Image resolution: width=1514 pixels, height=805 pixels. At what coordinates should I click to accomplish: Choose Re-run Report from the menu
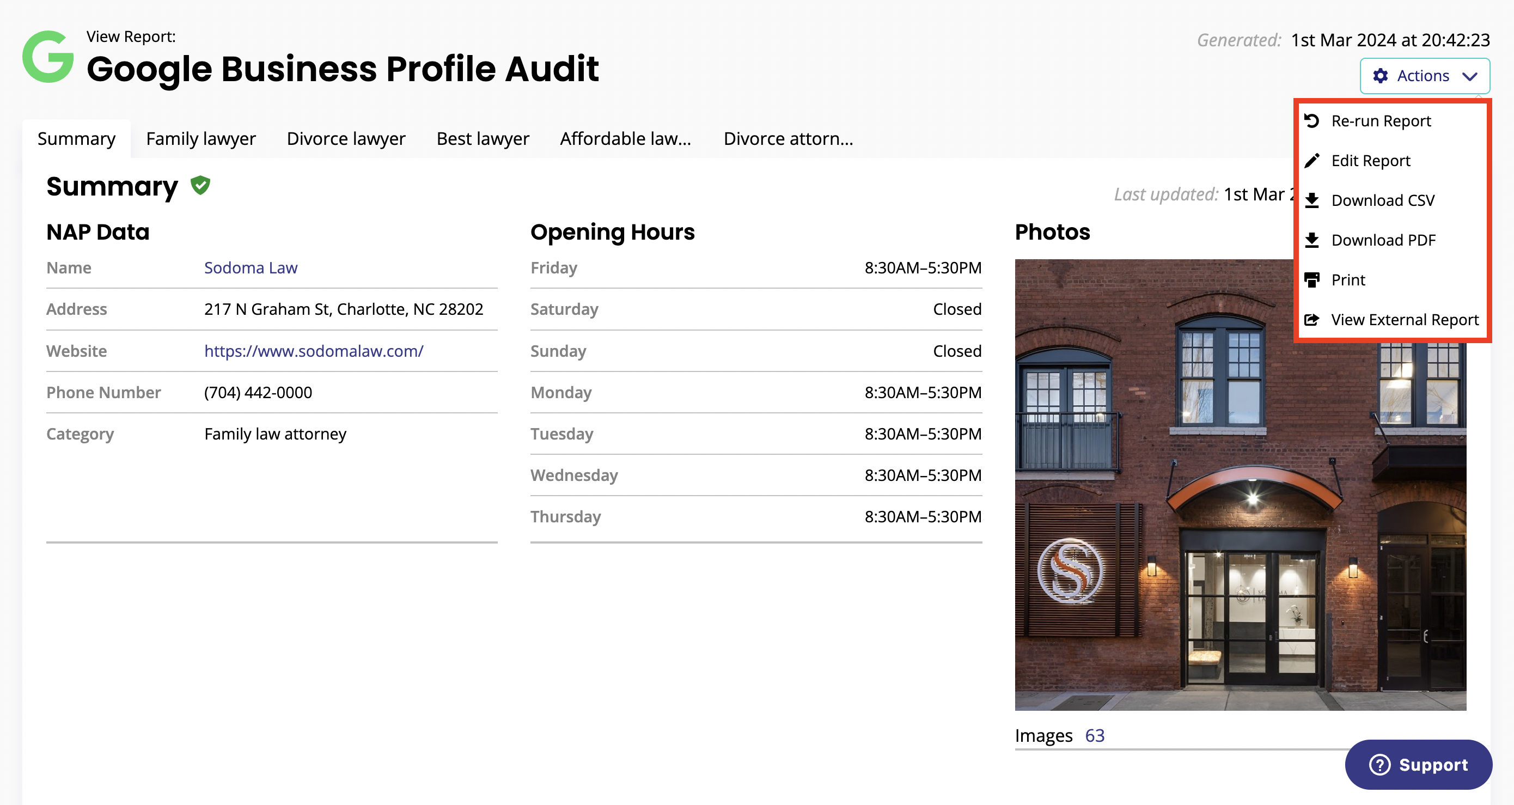point(1394,120)
